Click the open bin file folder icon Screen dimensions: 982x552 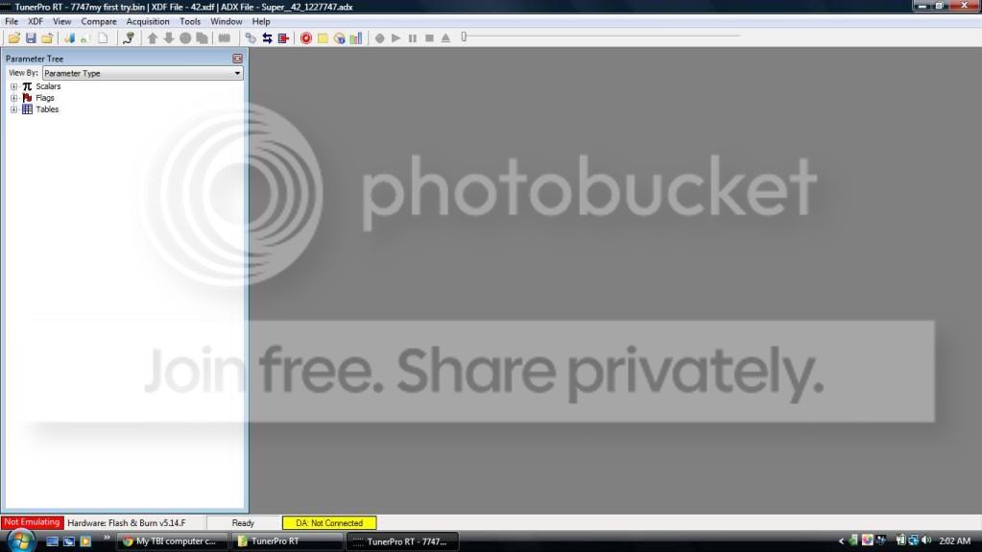13,38
